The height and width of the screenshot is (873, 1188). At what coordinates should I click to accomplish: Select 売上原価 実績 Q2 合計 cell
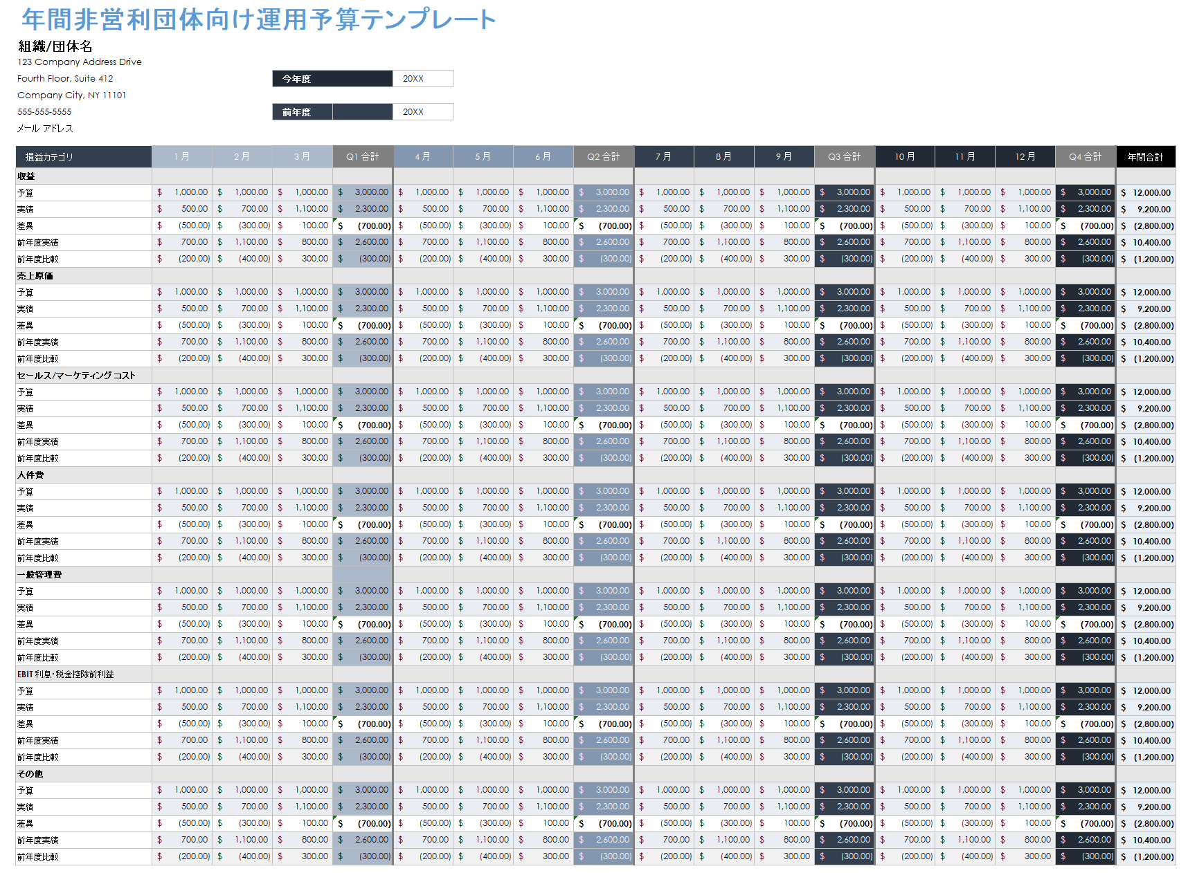coord(604,309)
